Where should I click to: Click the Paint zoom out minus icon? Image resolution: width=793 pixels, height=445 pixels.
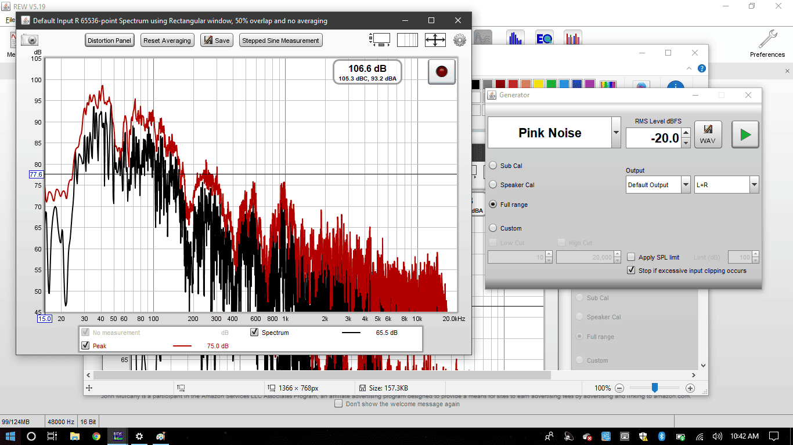click(619, 388)
